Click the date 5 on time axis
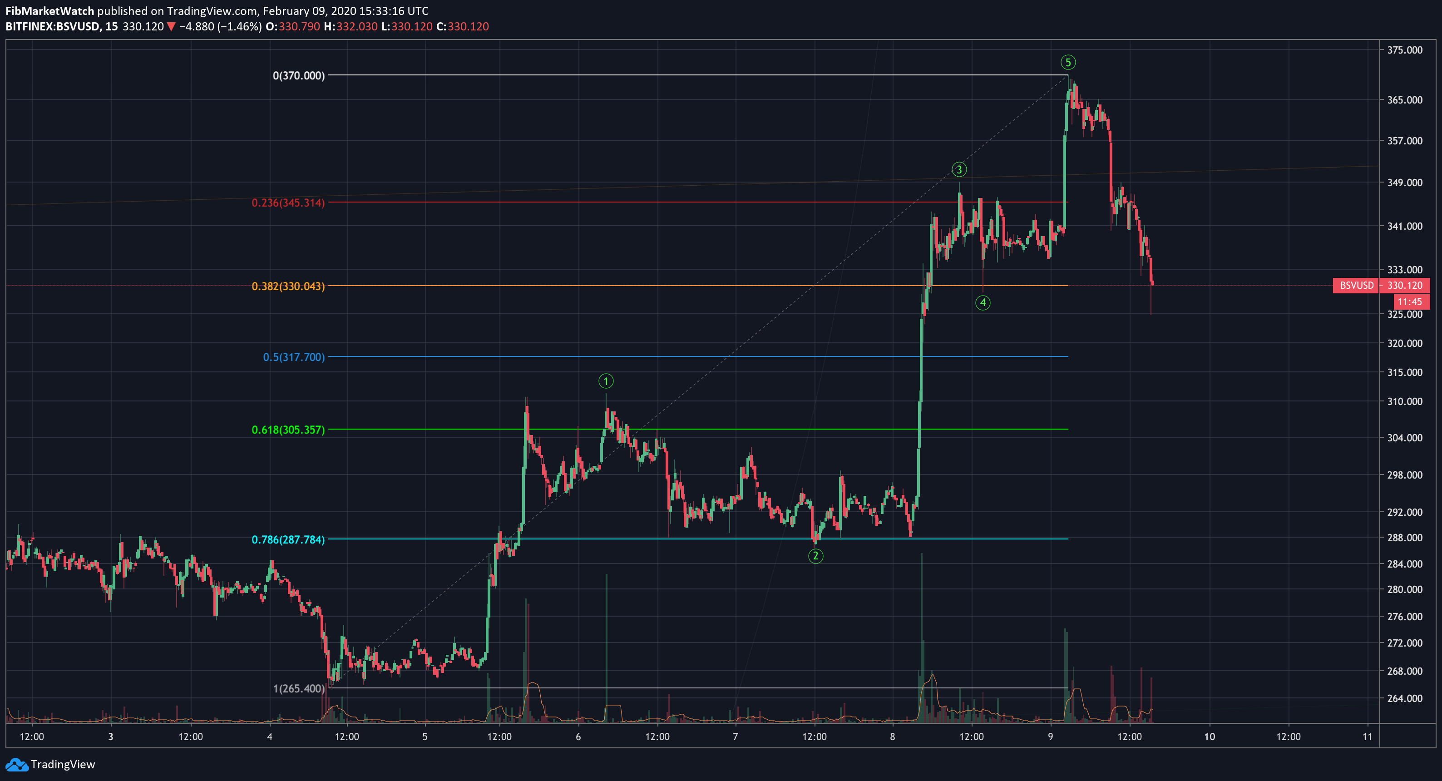This screenshot has height=781, width=1442. [425, 737]
